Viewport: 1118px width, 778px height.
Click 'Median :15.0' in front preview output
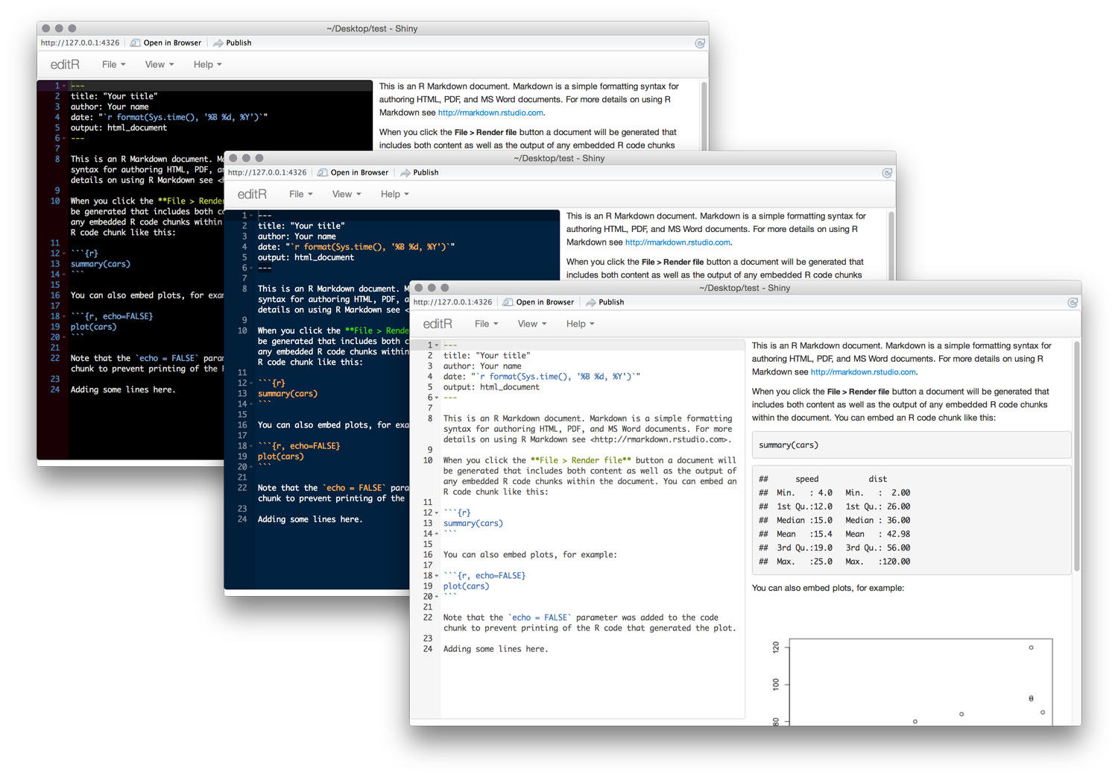[x=804, y=521]
